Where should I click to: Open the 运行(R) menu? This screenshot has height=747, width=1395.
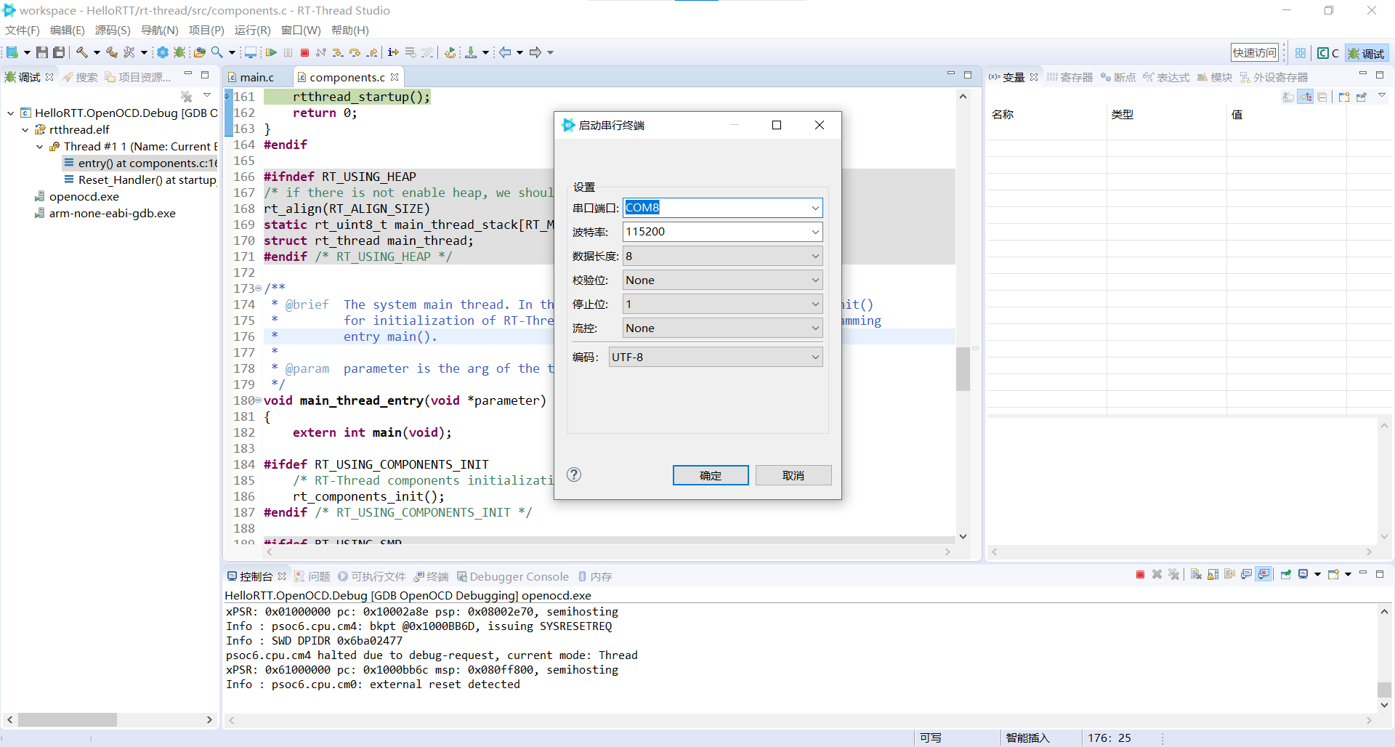252,31
